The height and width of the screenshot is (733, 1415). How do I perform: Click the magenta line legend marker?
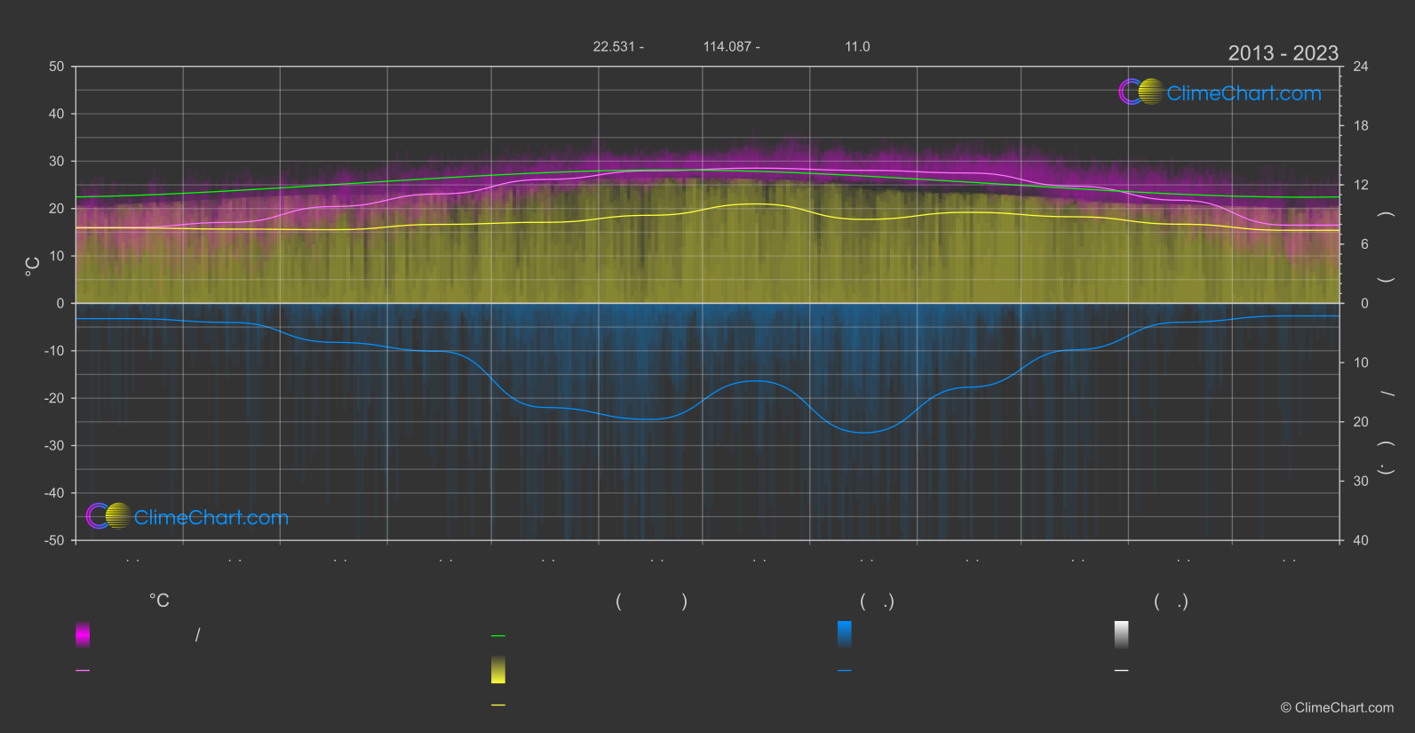[x=83, y=670]
